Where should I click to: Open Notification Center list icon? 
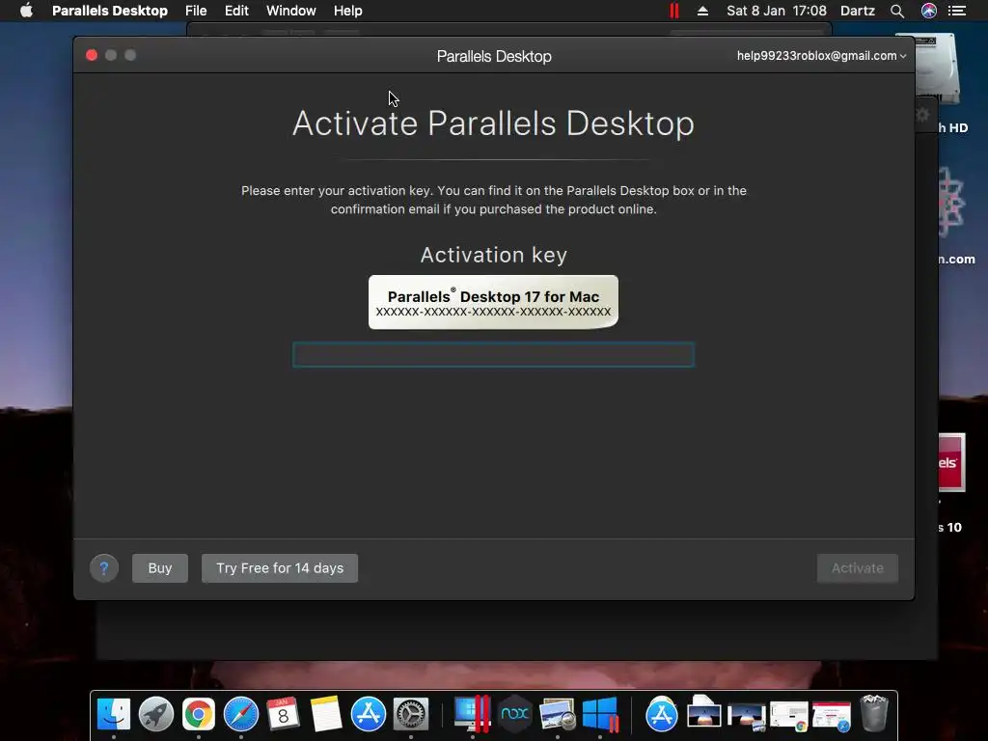pos(957,11)
